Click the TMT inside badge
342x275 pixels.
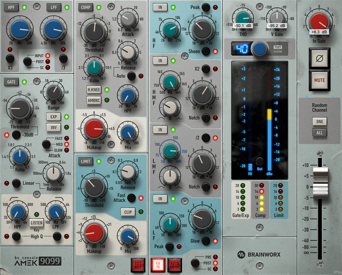278,49
